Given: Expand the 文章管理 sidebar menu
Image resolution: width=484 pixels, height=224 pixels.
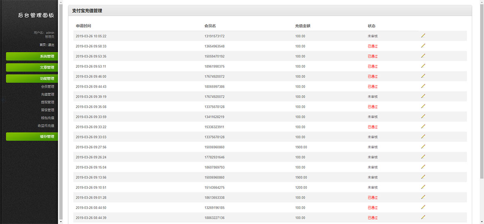Looking at the screenshot, I should click(x=32, y=67).
